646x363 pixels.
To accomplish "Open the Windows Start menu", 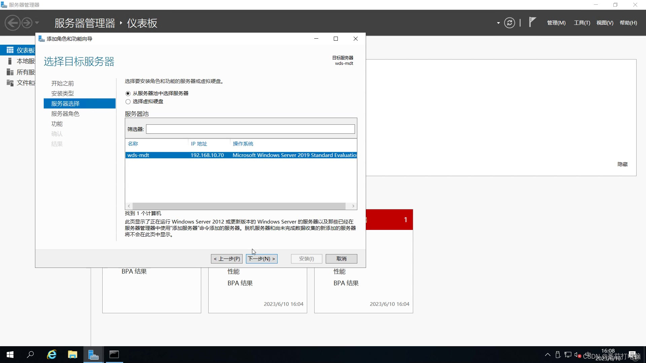I will 10,355.
